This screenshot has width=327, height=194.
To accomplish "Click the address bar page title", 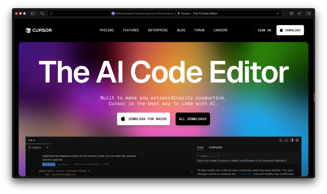I will (x=199, y=13).
